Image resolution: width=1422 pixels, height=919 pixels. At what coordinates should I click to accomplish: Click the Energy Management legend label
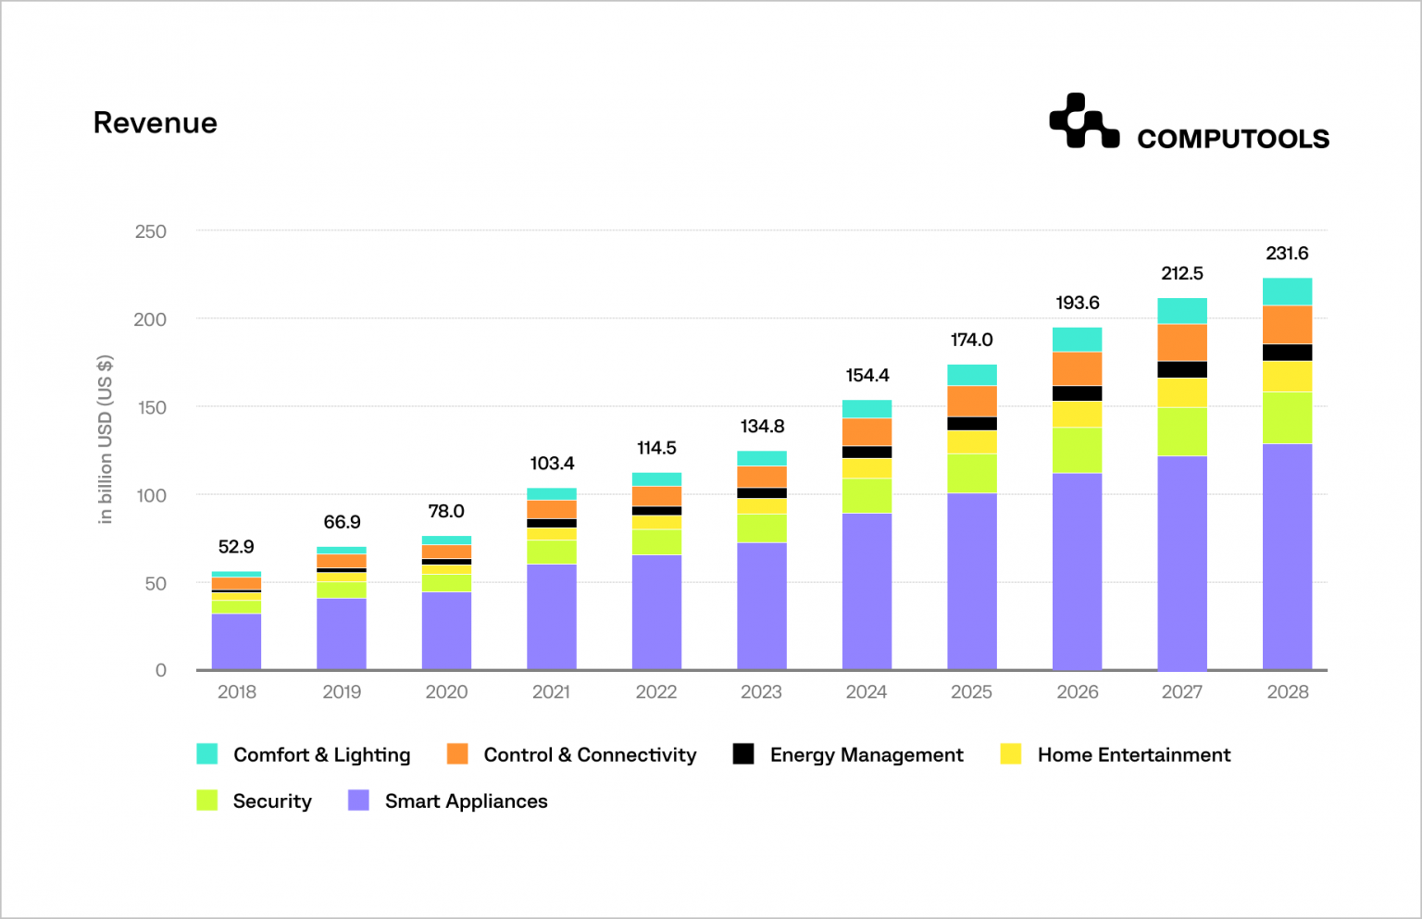[867, 755]
